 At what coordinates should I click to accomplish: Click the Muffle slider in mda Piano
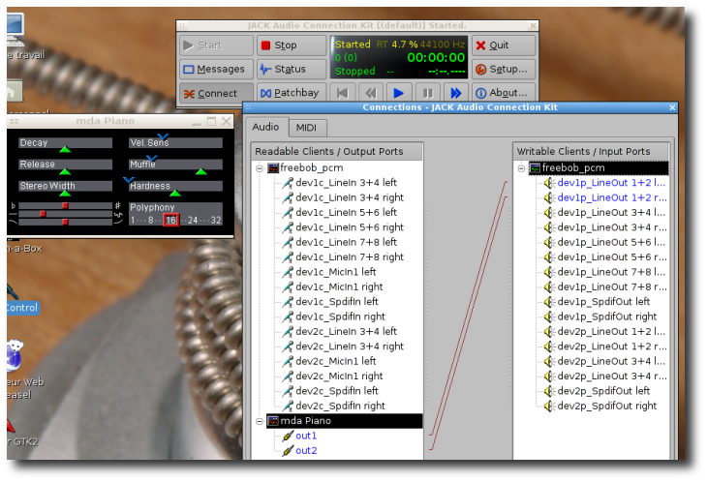(x=176, y=165)
